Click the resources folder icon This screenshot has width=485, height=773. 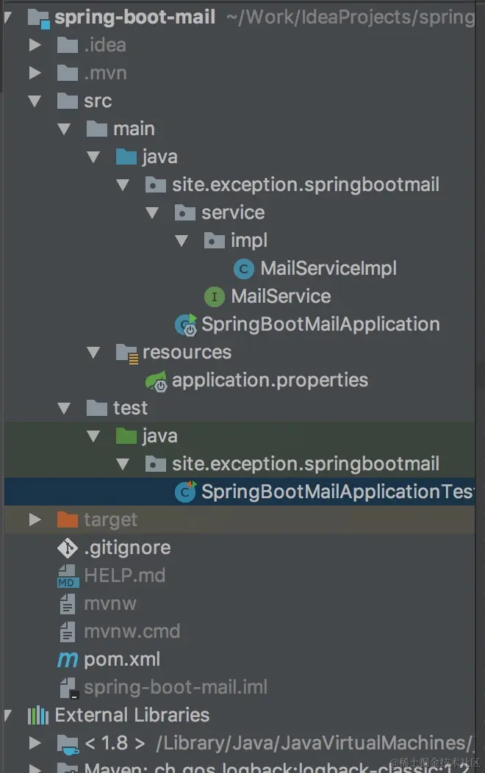(x=126, y=353)
